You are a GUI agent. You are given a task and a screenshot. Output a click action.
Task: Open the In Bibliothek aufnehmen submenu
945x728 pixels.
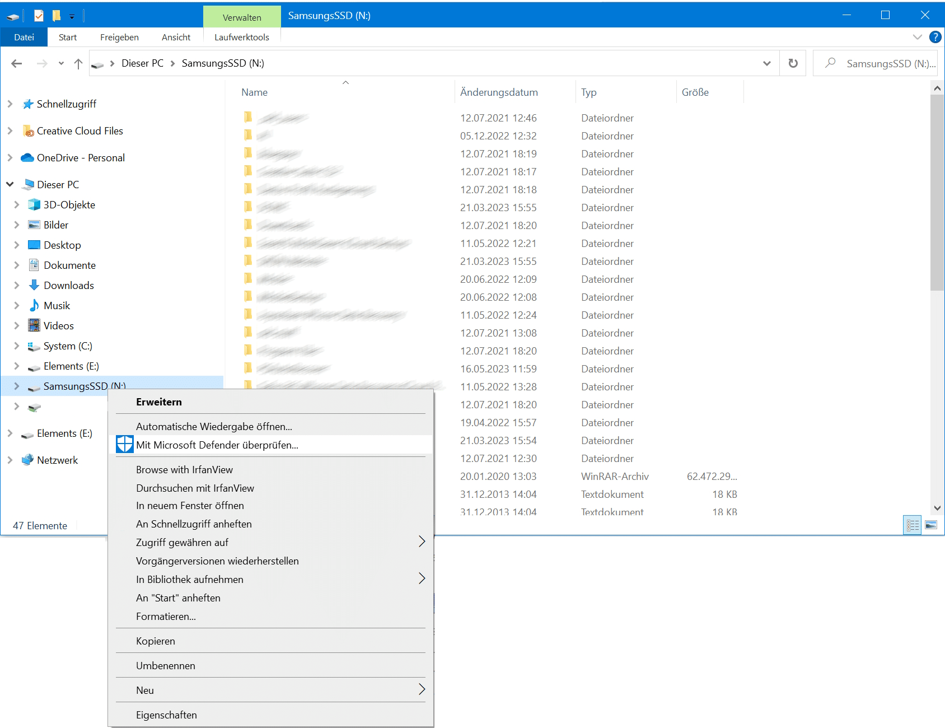(x=270, y=580)
